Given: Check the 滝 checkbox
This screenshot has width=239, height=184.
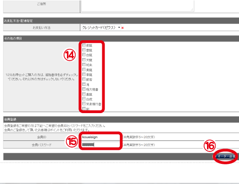Looking at the screenshot, I should [x=84, y=84].
